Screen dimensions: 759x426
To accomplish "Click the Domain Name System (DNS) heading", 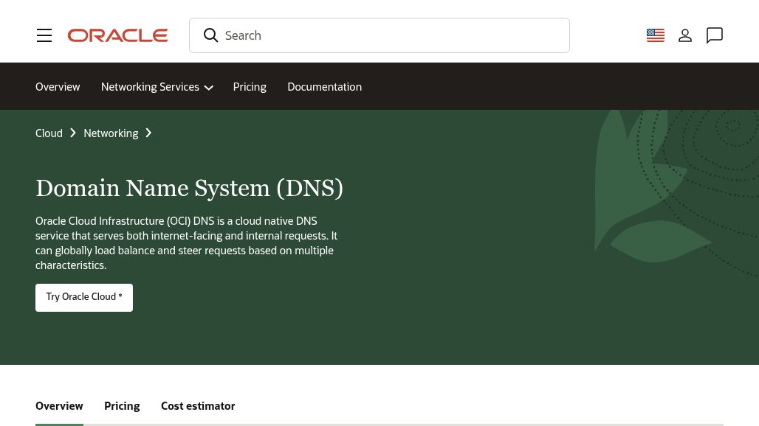I will pos(189,189).
